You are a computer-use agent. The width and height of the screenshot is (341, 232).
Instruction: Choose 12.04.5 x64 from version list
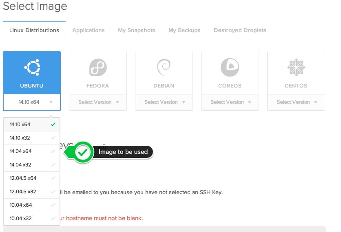31,178
